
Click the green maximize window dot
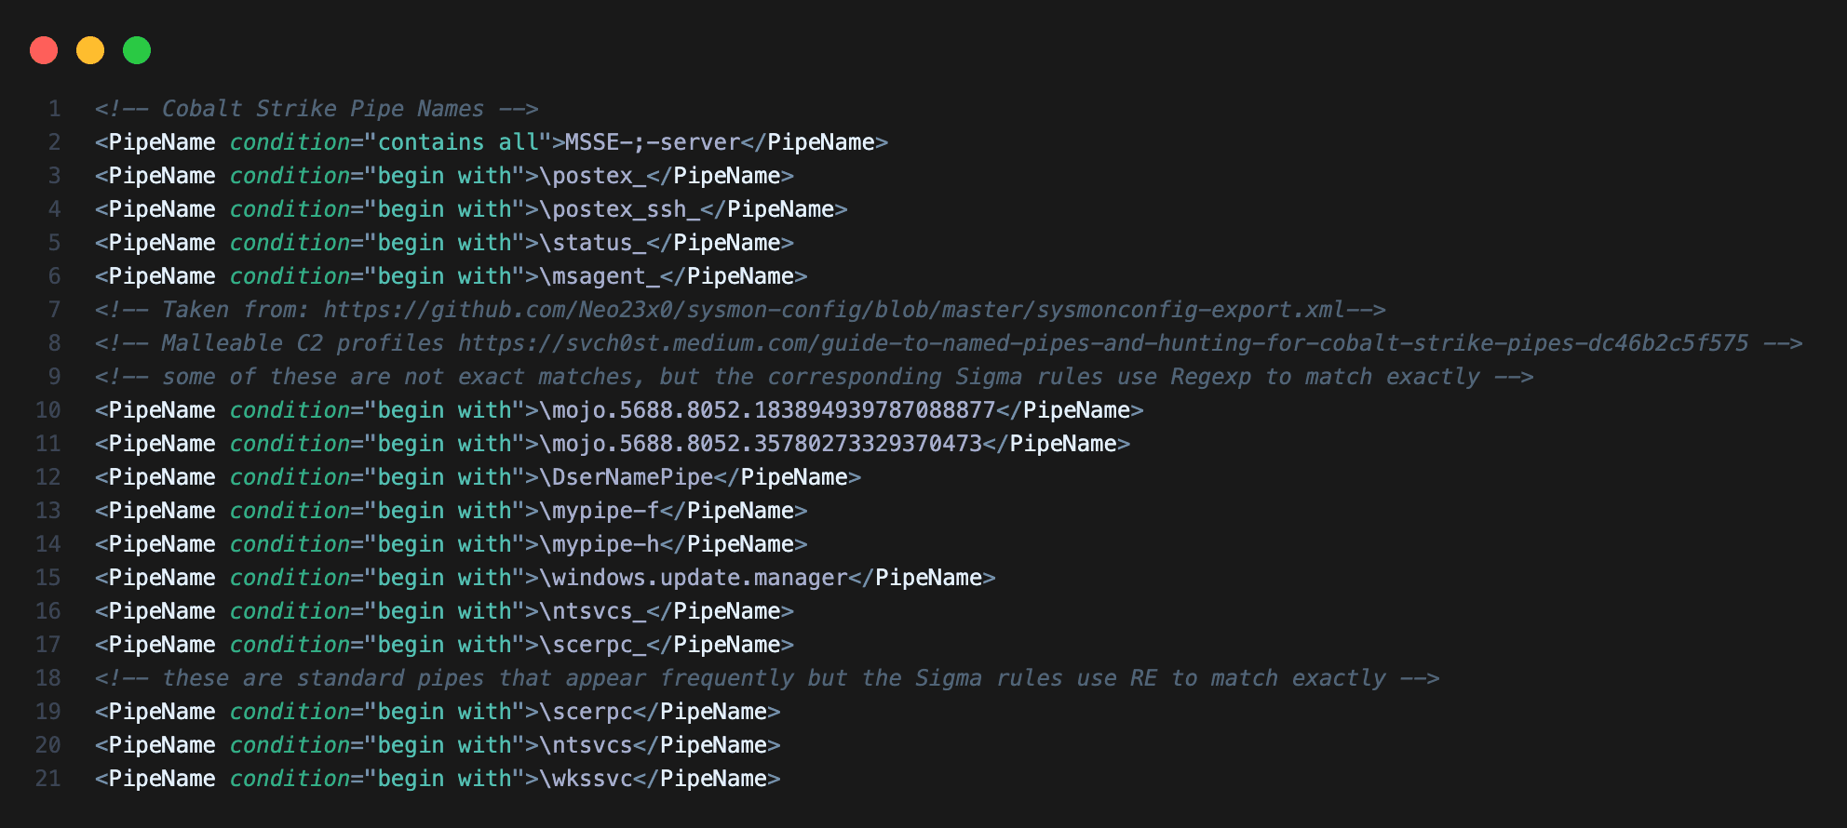click(x=137, y=50)
